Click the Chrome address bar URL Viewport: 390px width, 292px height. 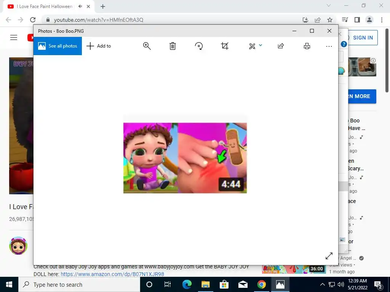pyautogui.click(x=99, y=20)
